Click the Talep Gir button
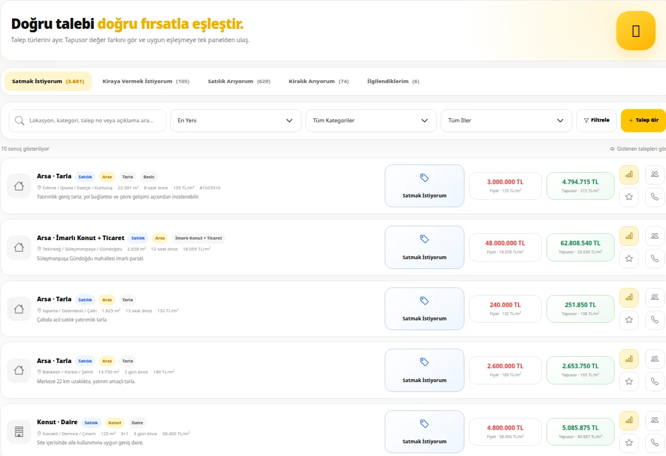The height and width of the screenshot is (456, 666). coord(643,121)
